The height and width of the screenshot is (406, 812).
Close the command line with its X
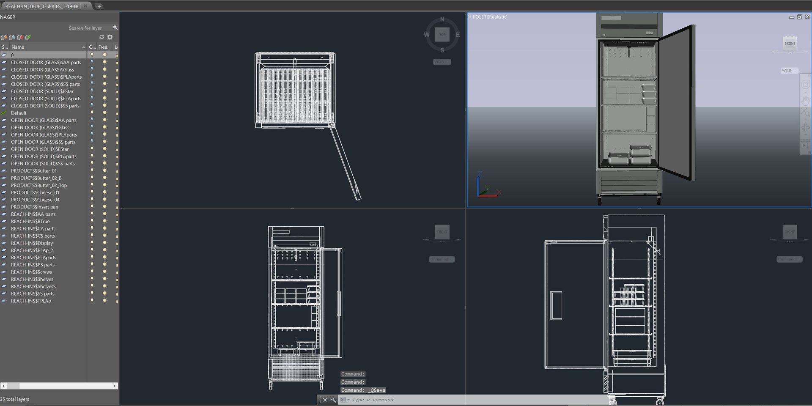[x=325, y=400]
